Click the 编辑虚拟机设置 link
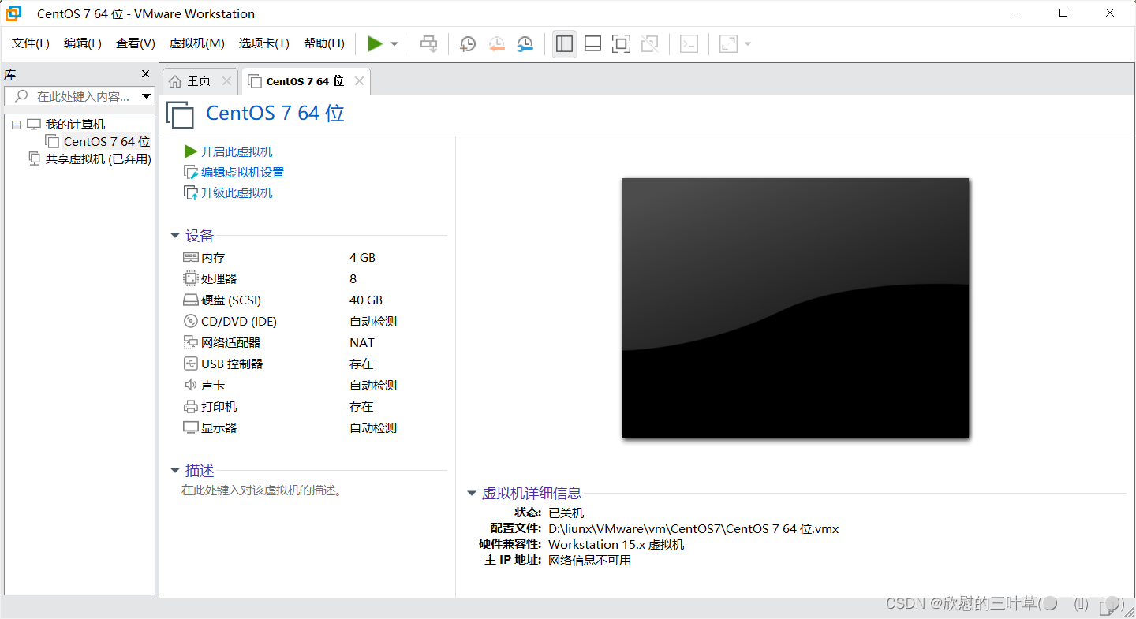 point(242,172)
